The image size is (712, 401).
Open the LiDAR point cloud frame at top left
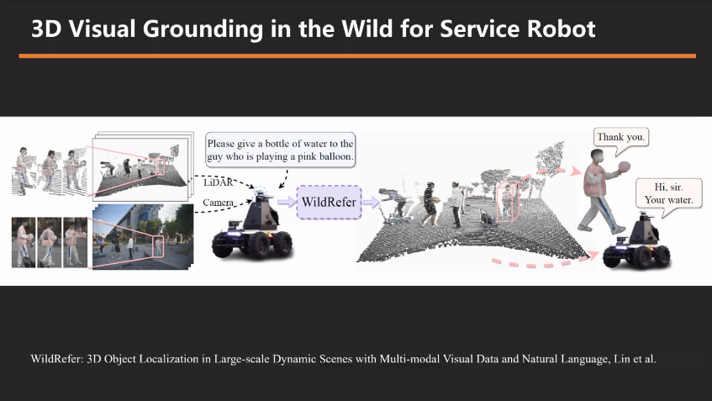click(141, 166)
